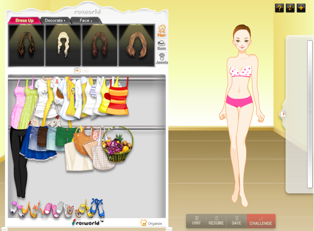Image resolution: width=314 pixels, height=231 pixels.
Task: Open the Item category icon
Action: pyautogui.click(x=162, y=45)
